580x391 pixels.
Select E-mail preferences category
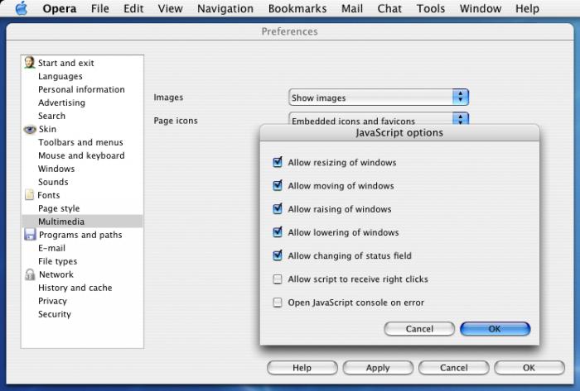pyautogui.click(x=51, y=248)
